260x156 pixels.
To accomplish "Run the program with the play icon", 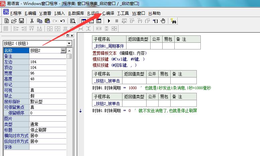I will [109, 21].
